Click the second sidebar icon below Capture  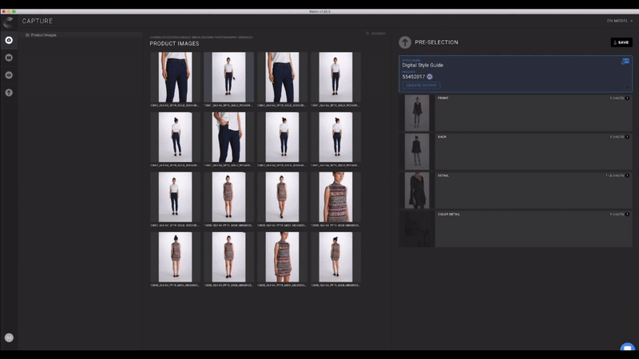[x=9, y=57]
